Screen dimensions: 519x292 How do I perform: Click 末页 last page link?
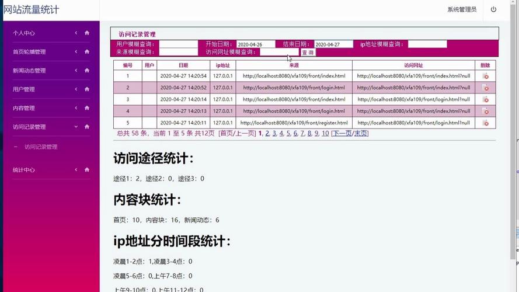click(360, 133)
